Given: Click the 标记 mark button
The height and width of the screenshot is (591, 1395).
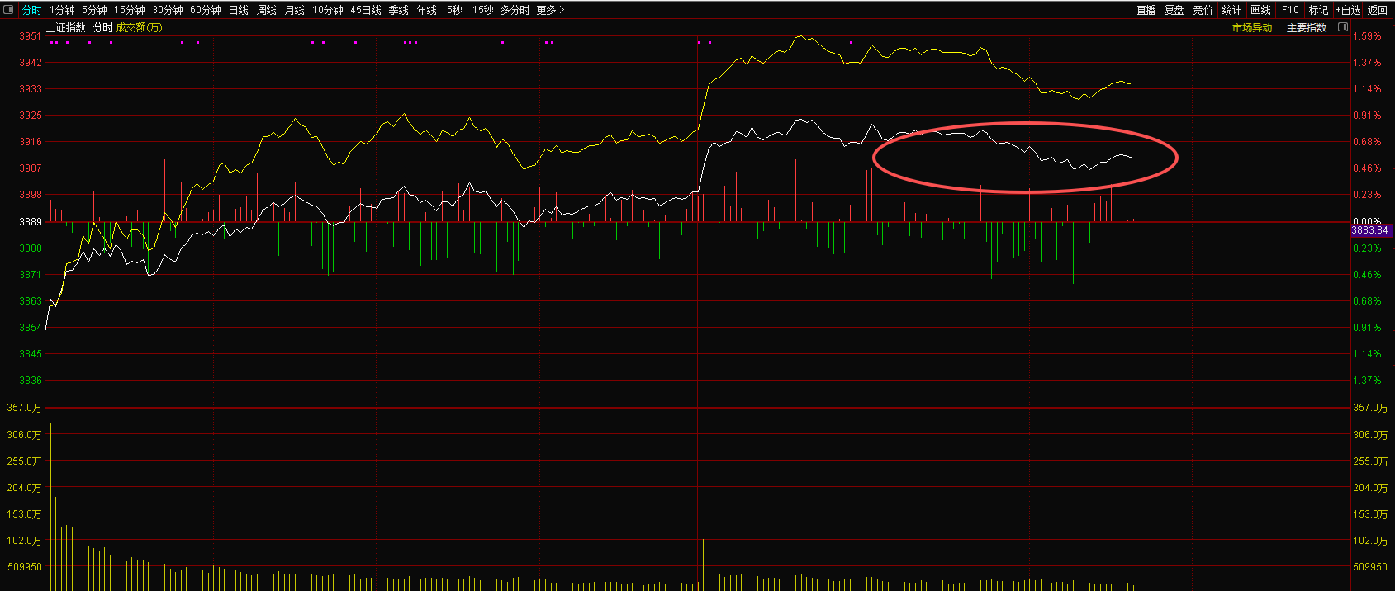Looking at the screenshot, I should pos(1318,10).
